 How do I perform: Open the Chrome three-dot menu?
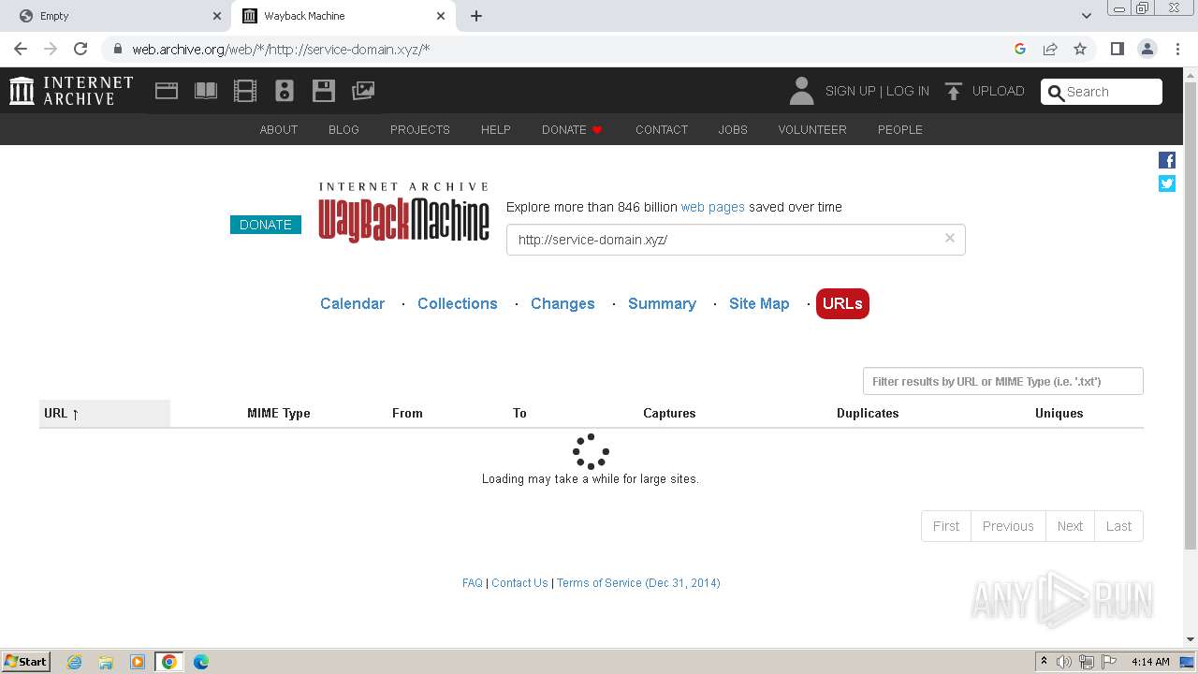pos(1176,49)
